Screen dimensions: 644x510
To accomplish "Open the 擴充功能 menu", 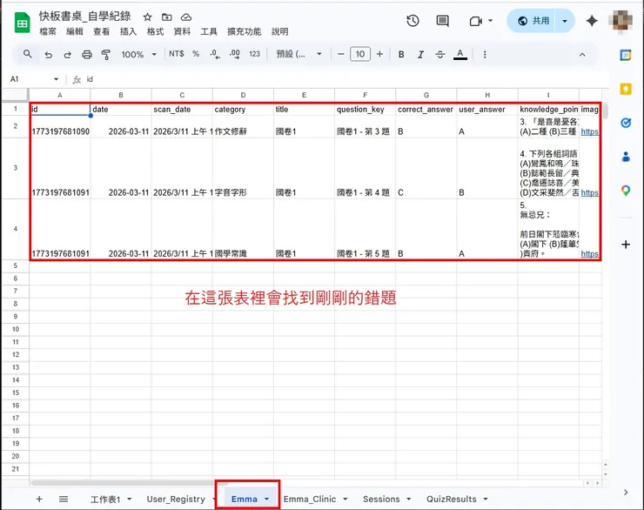I will [x=245, y=31].
